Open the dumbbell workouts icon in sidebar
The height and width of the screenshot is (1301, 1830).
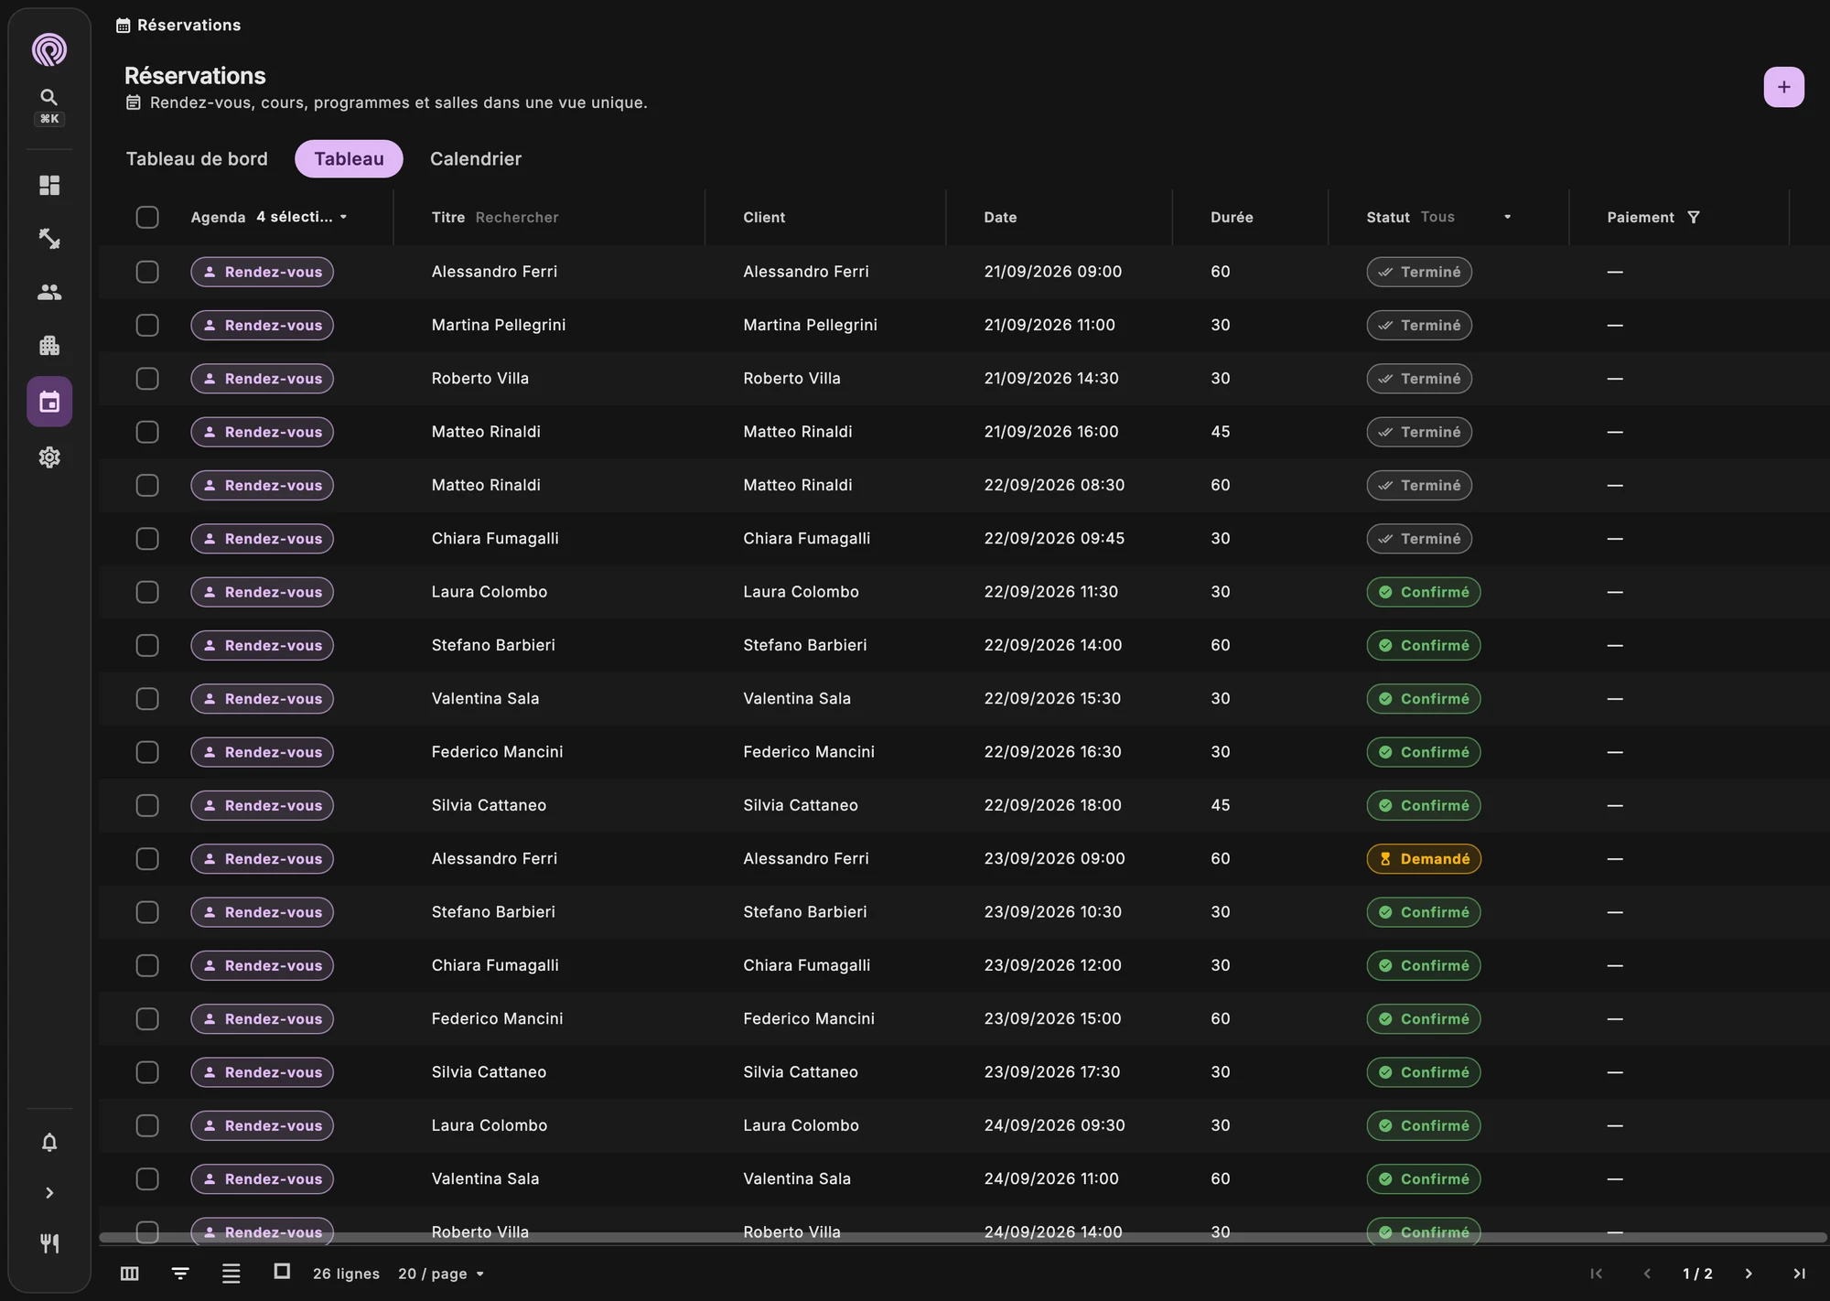49,239
